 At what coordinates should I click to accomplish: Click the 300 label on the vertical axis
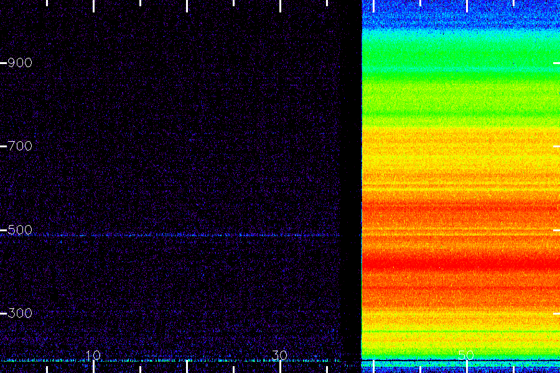pyautogui.click(x=20, y=313)
